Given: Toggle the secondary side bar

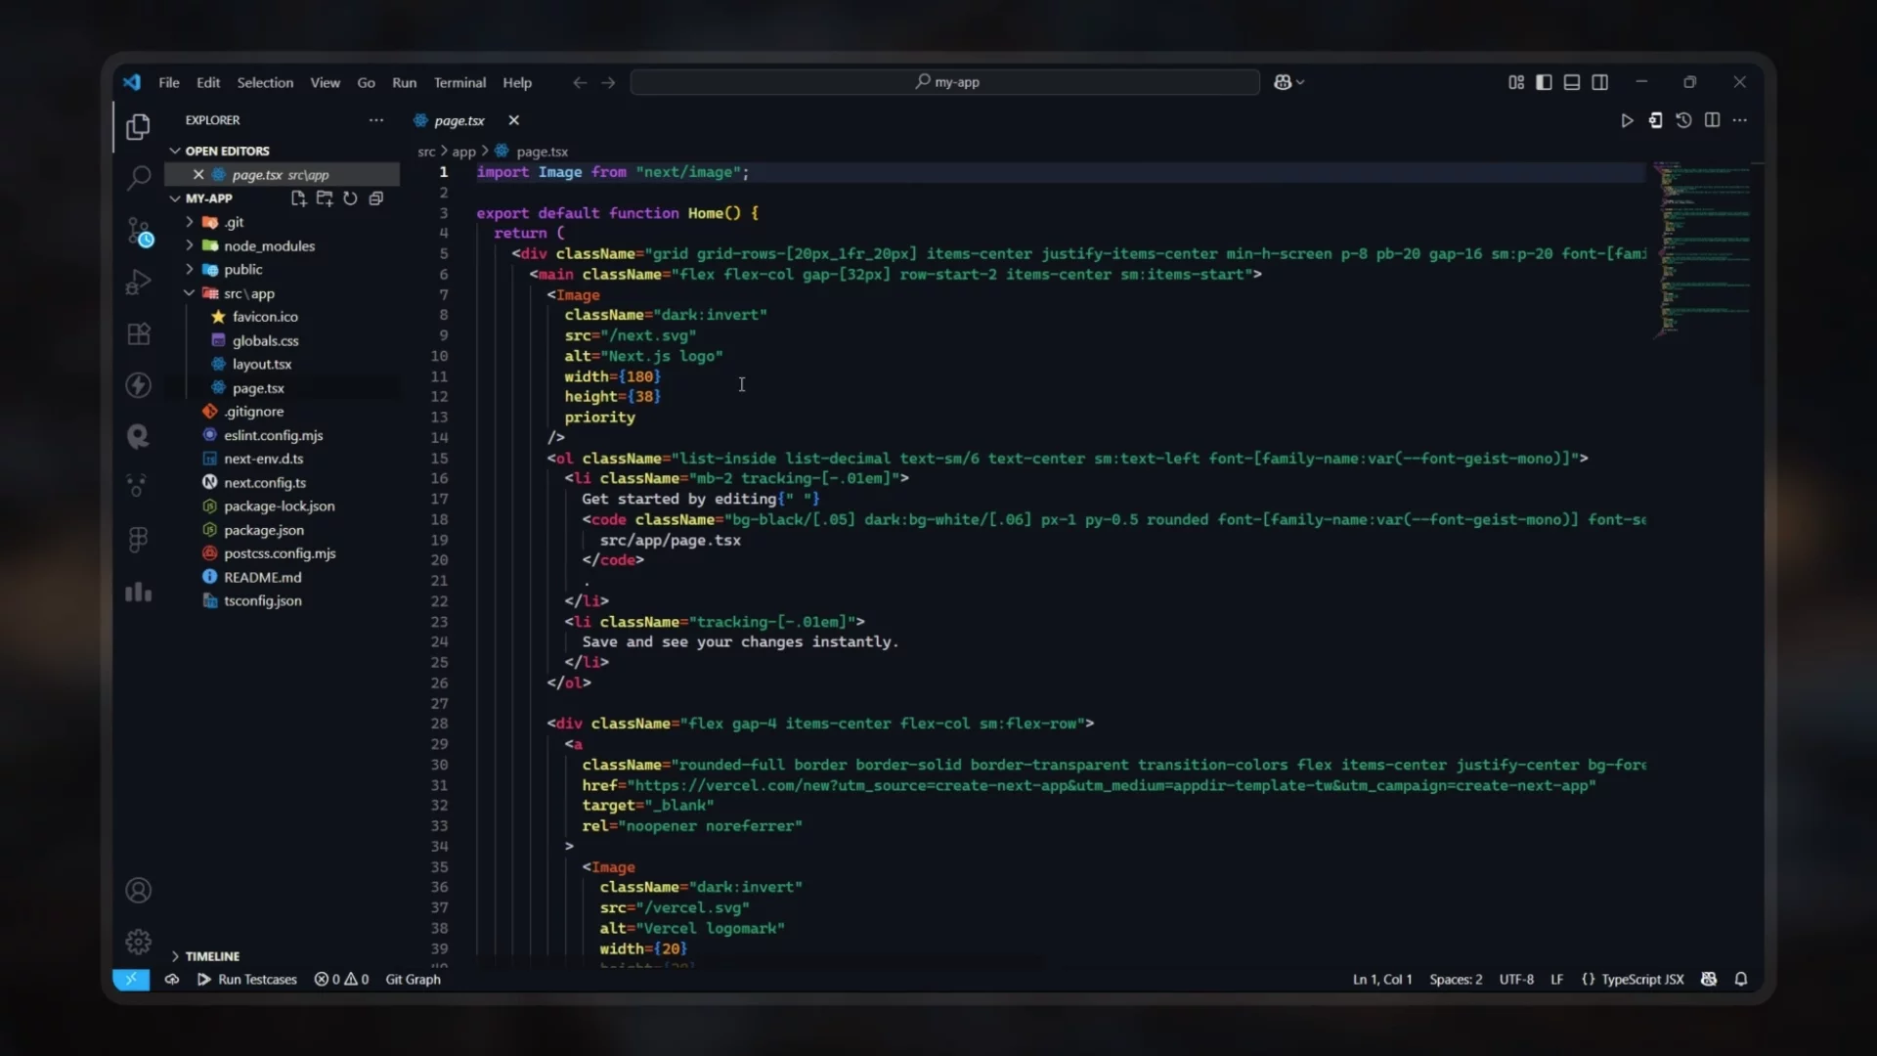Looking at the screenshot, I should tap(1600, 82).
